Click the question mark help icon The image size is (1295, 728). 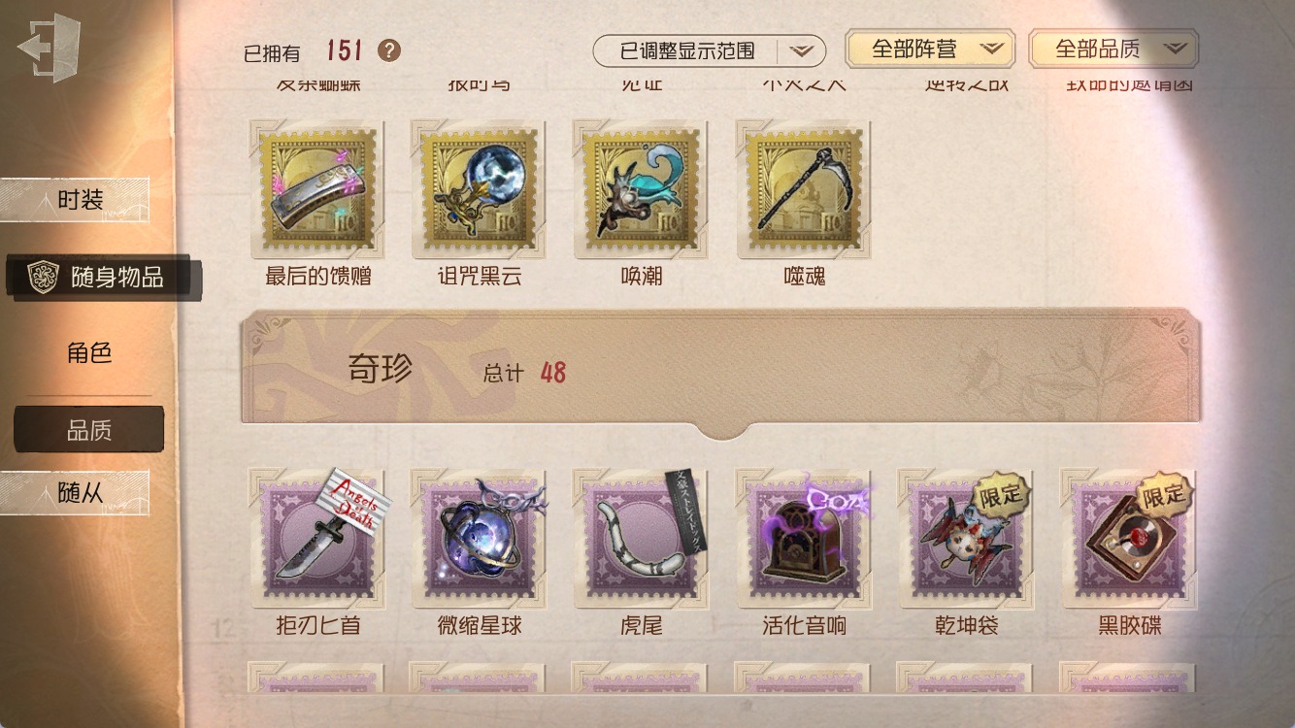pos(389,50)
